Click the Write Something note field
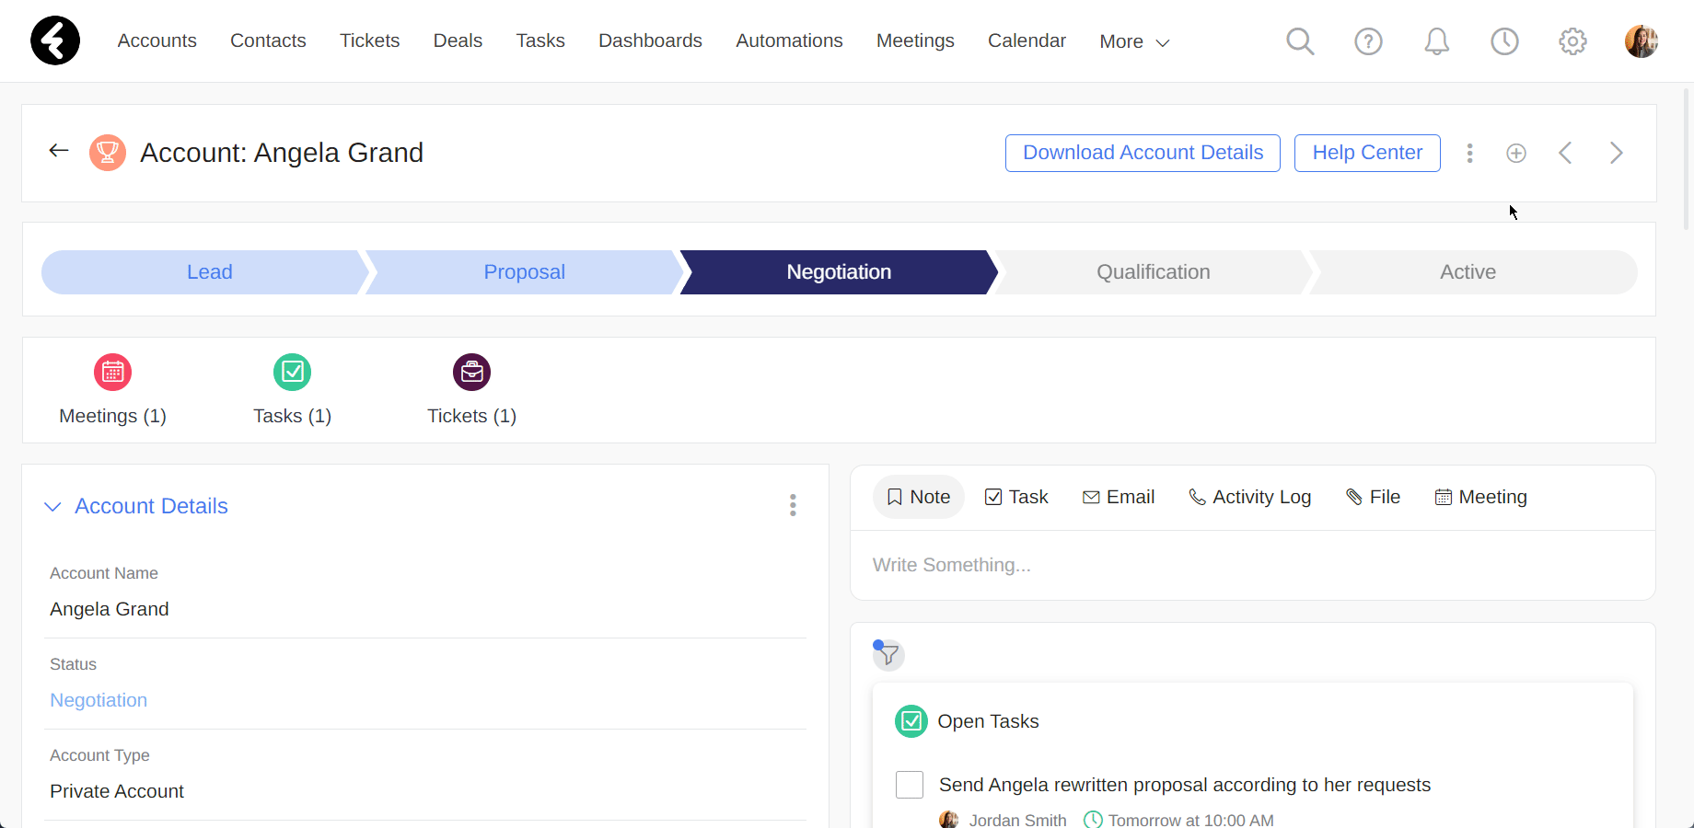Screen dimensions: 1694x828 point(1252,565)
